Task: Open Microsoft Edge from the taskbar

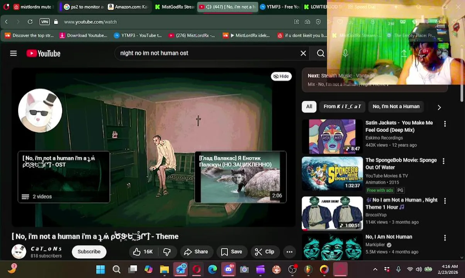Action: (212, 270)
